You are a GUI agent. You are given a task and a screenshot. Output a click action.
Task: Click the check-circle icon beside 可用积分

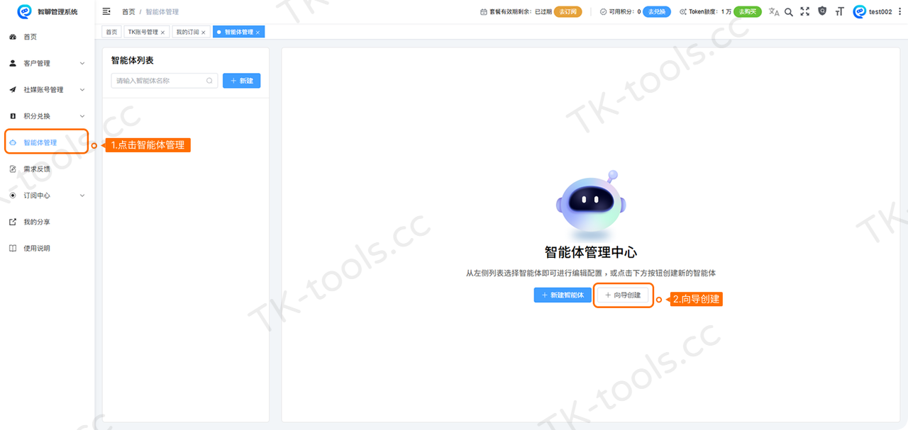click(603, 12)
